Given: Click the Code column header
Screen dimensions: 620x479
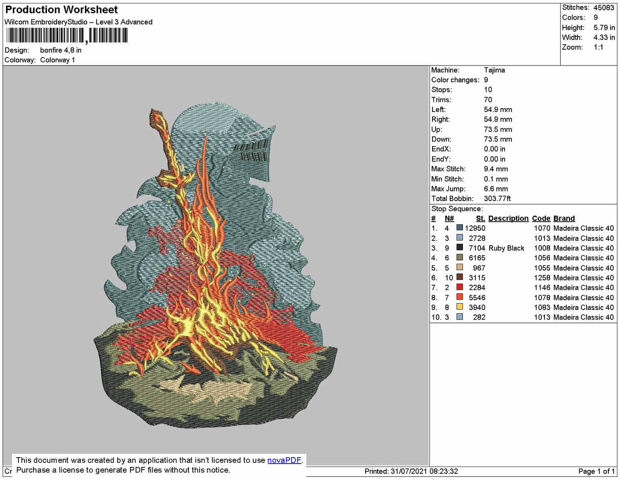Looking at the screenshot, I should (541, 218).
